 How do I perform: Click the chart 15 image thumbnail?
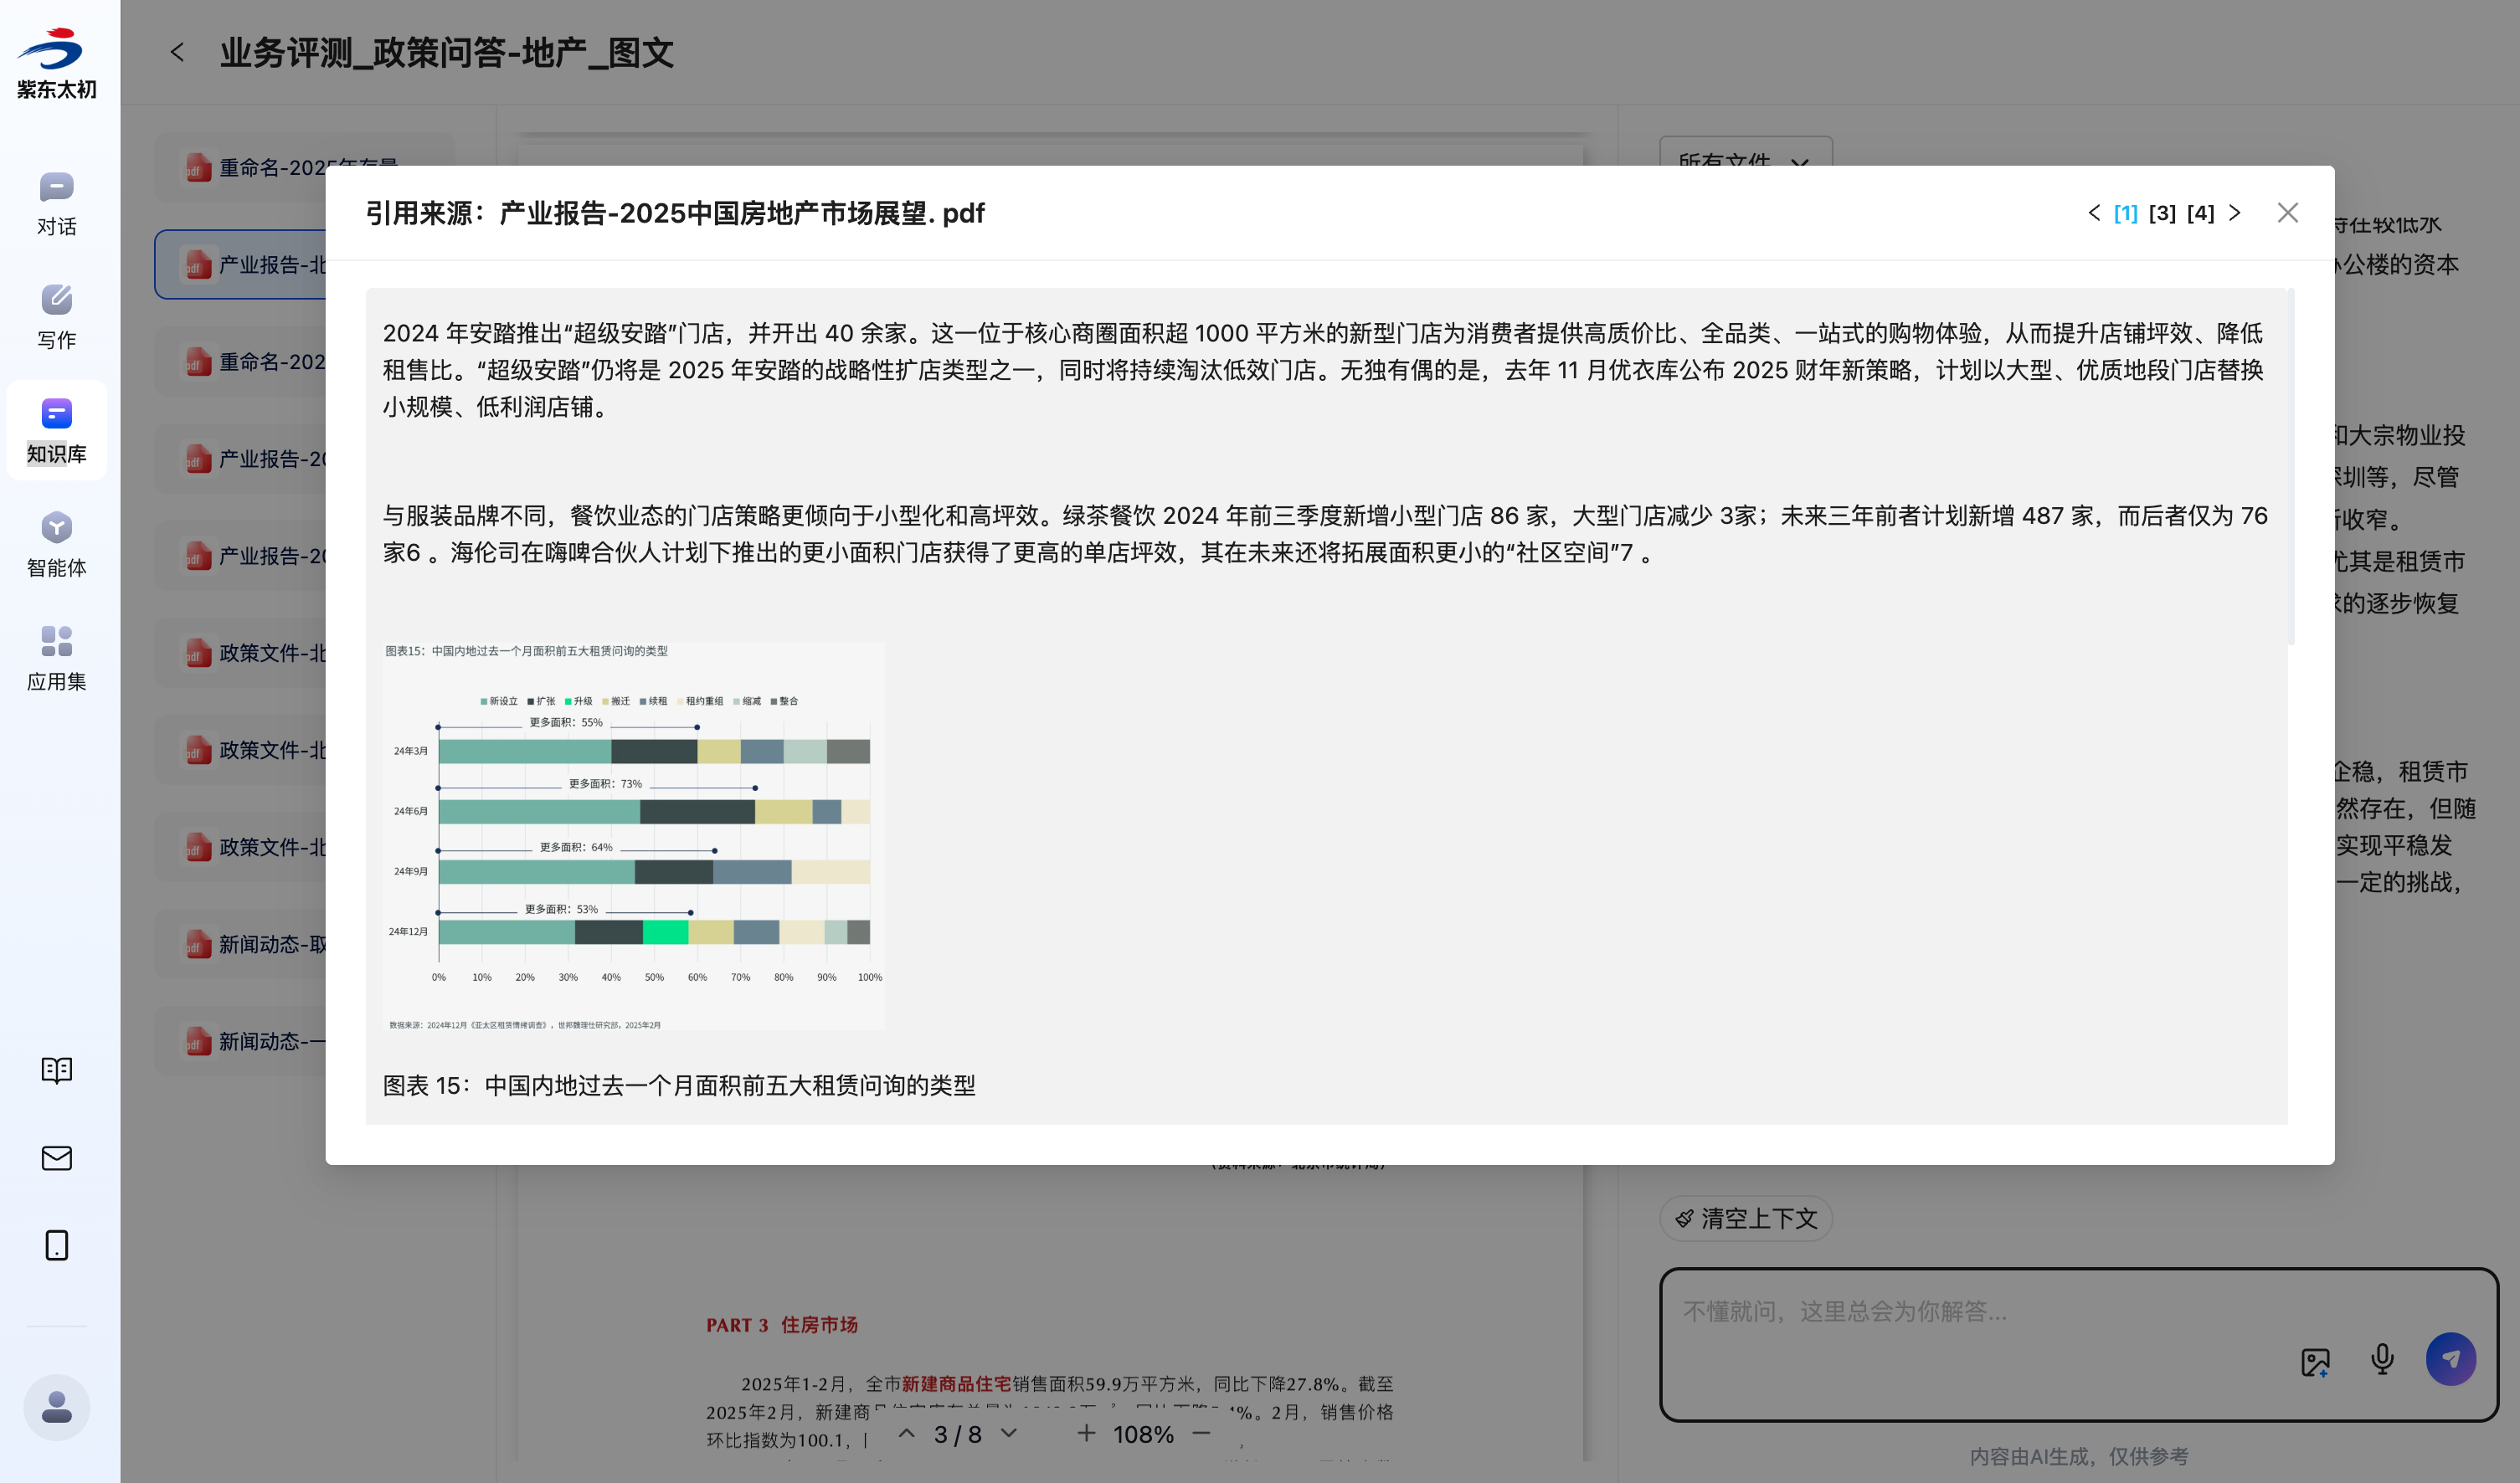click(633, 835)
